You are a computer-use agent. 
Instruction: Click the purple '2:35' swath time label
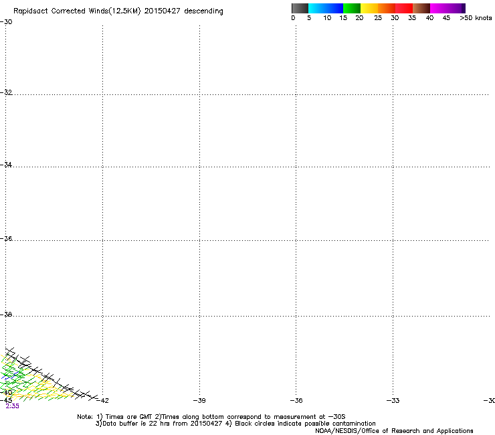click(12, 406)
